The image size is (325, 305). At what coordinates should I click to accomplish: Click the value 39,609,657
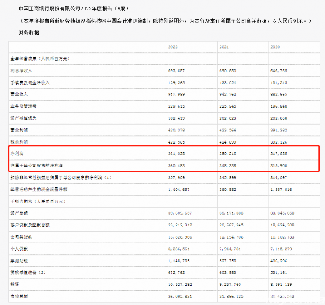pyautogui.click(x=180, y=213)
